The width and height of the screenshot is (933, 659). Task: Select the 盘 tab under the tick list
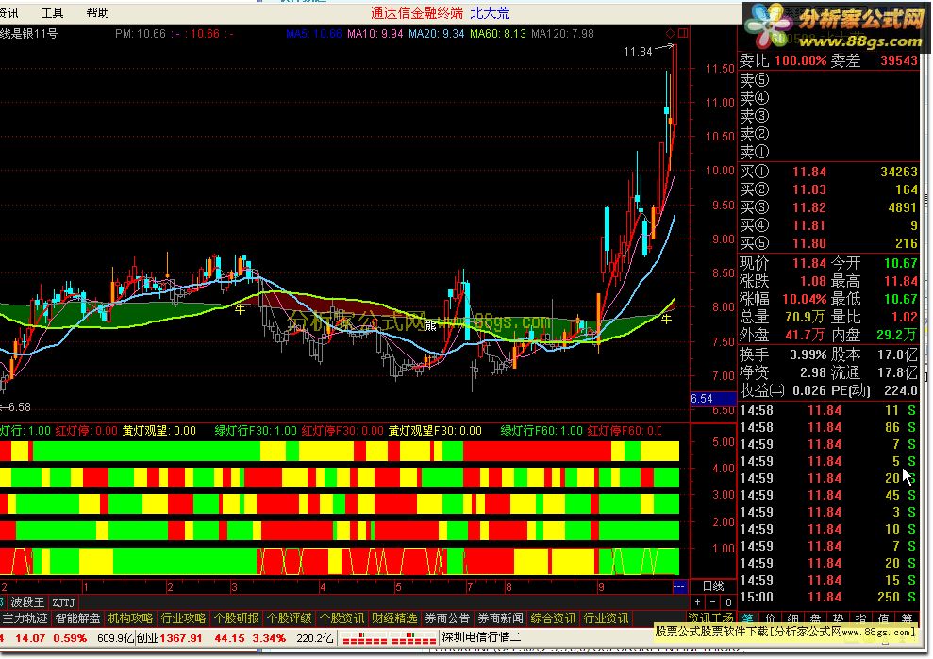coord(816,618)
